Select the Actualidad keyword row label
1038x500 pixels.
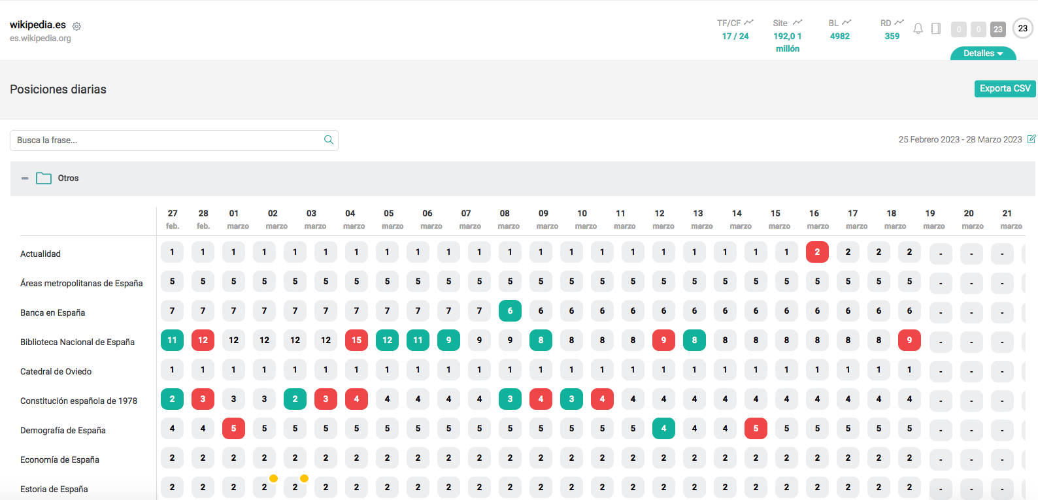click(41, 254)
